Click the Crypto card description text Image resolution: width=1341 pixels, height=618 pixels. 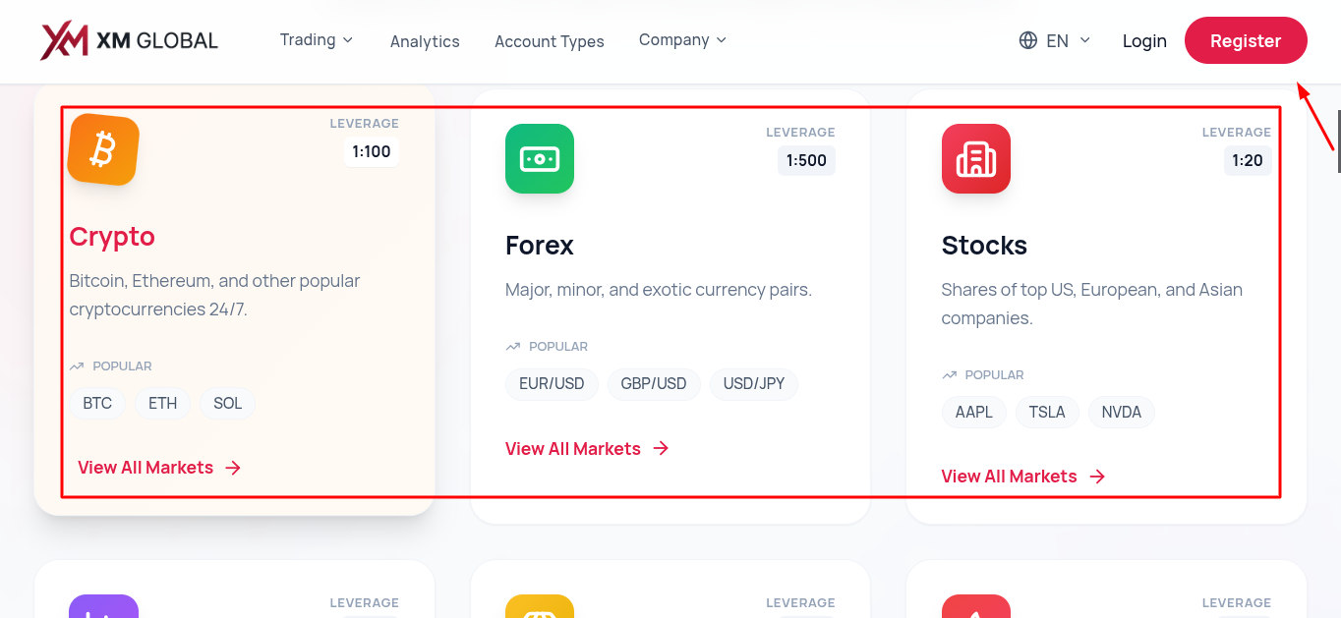(214, 295)
